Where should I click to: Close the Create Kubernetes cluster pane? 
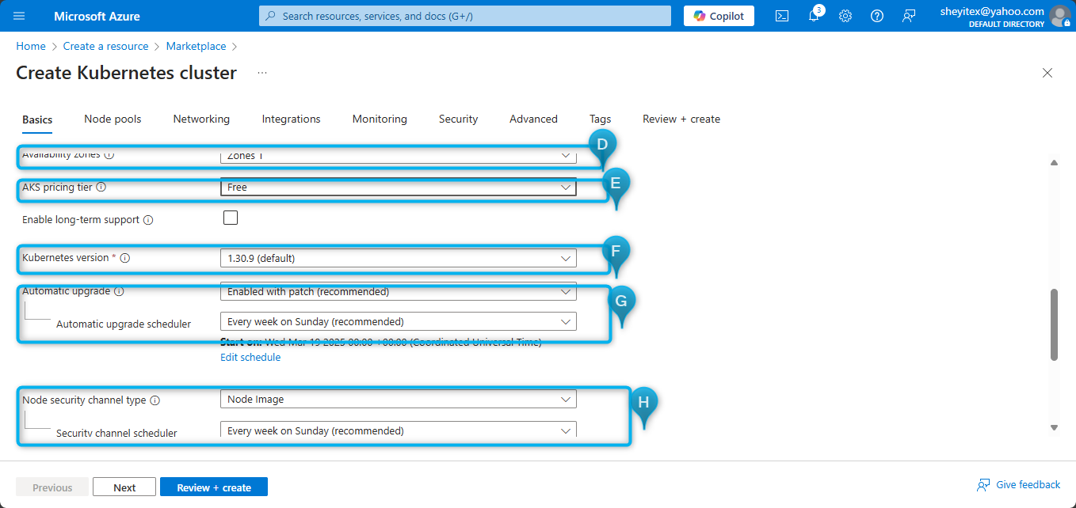coord(1047,73)
